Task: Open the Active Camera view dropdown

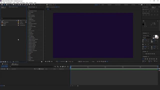Action: (x=86, y=61)
